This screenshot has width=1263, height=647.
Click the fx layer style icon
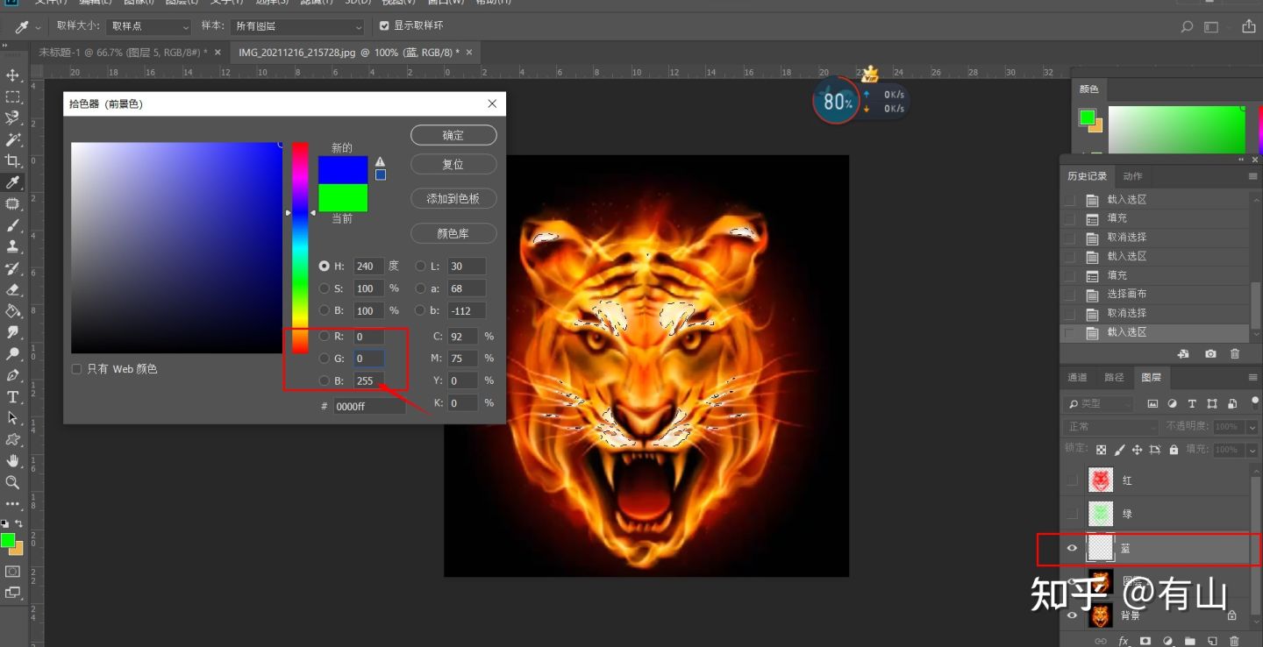[1124, 641]
